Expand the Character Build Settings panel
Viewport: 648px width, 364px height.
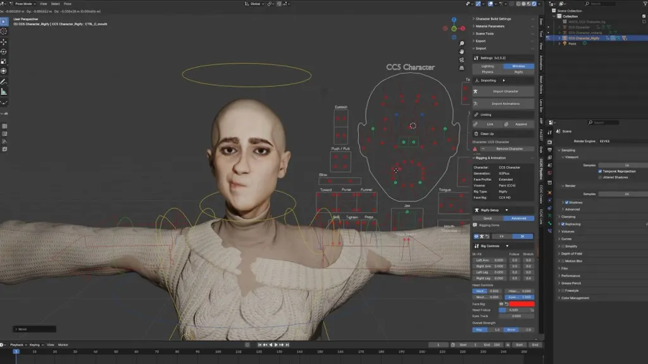tap(492, 19)
